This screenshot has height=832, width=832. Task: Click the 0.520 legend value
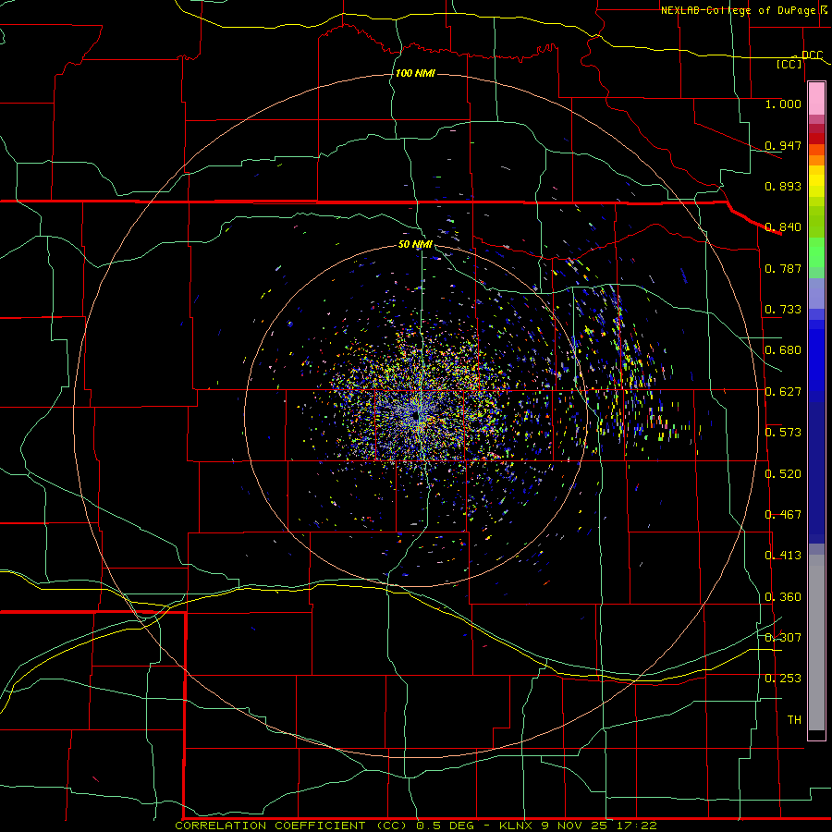(783, 474)
